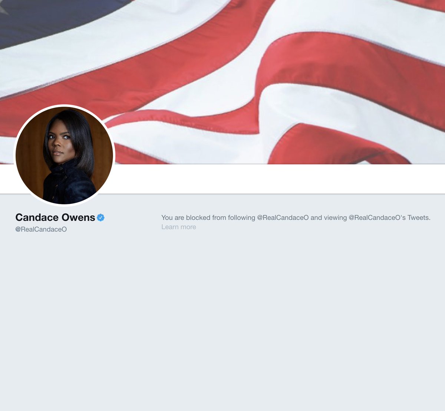The image size is (445, 411).
Task: Open Candace Owens' circular profile photo
Action: (x=64, y=155)
